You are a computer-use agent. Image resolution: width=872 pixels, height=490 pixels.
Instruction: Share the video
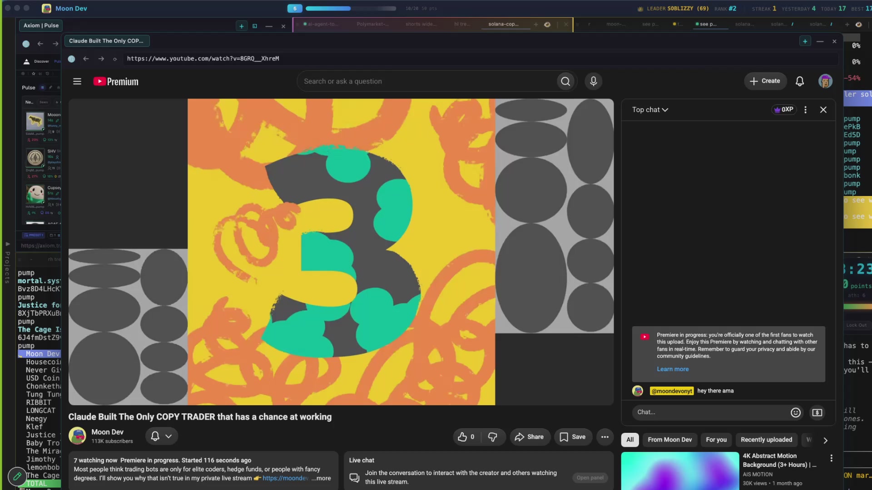(x=530, y=437)
